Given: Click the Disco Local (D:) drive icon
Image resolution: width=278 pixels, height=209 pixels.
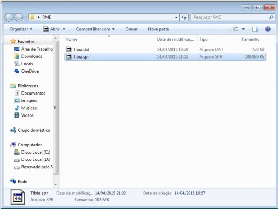Looking at the screenshot, I should click(x=17, y=160).
